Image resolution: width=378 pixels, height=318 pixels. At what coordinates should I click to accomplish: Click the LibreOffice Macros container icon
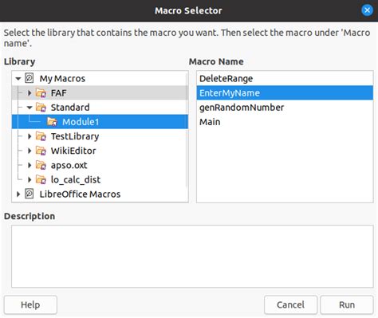(x=29, y=194)
